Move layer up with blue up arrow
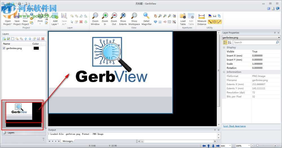Image resolution: width=282 pixels, height=148 pixels. point(26,39)
